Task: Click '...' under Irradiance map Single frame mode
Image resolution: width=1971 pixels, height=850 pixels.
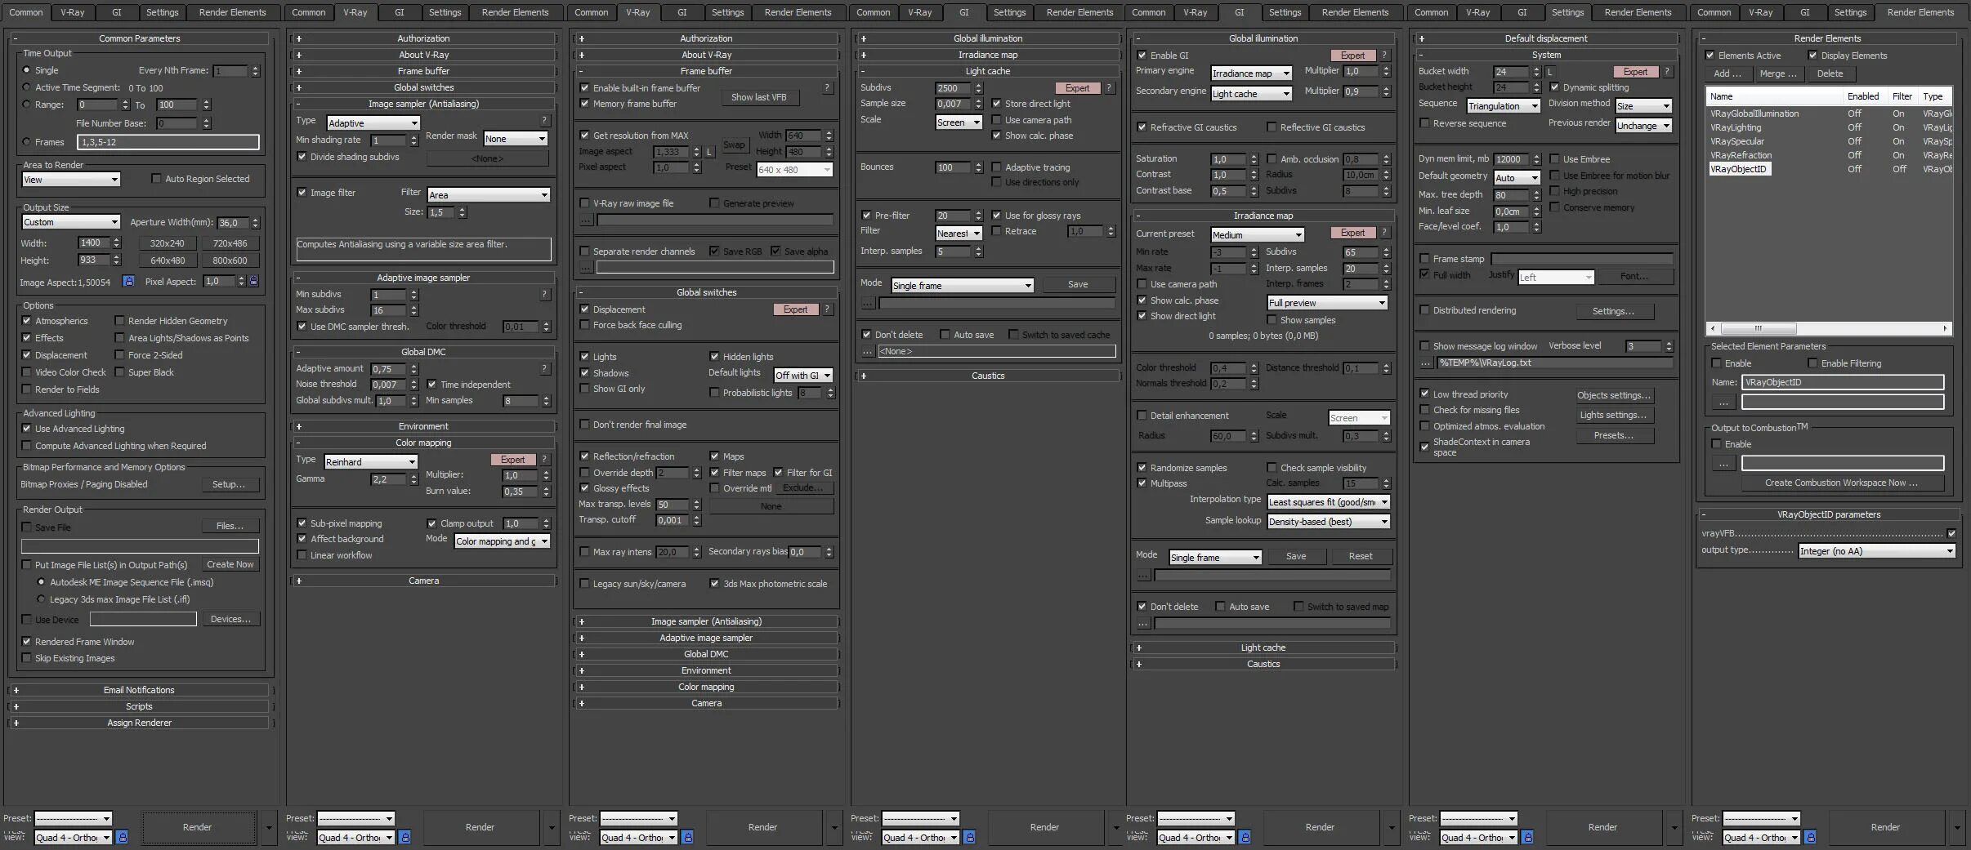Action: click(x=1143, y=575)
